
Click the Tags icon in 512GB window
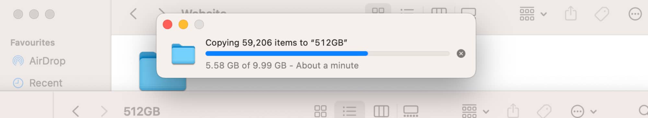(x=544, y=111)
